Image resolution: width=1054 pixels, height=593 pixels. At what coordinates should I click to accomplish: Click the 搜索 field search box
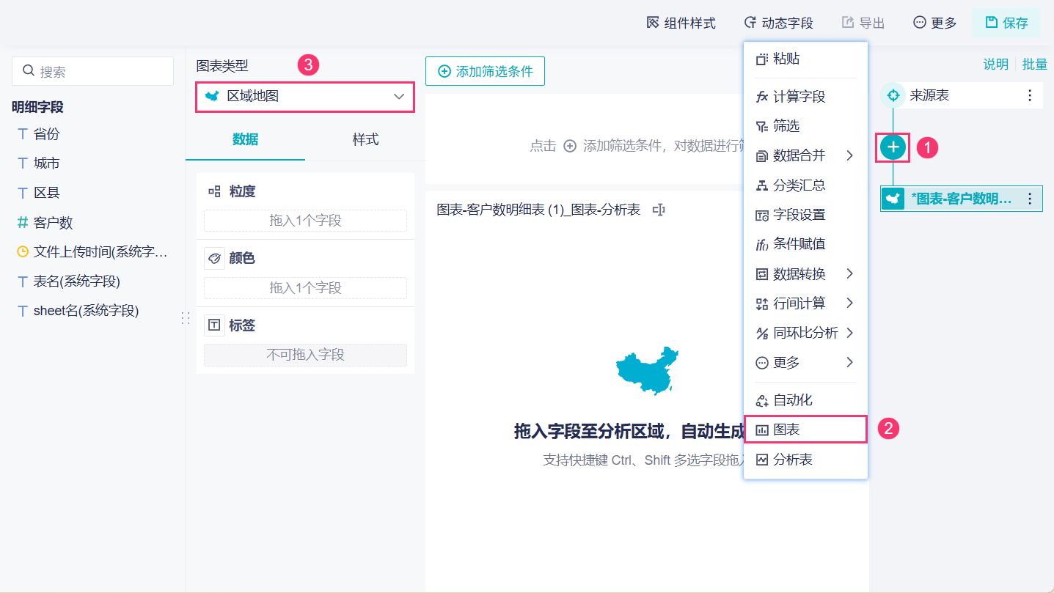click(x=92, y=71)
